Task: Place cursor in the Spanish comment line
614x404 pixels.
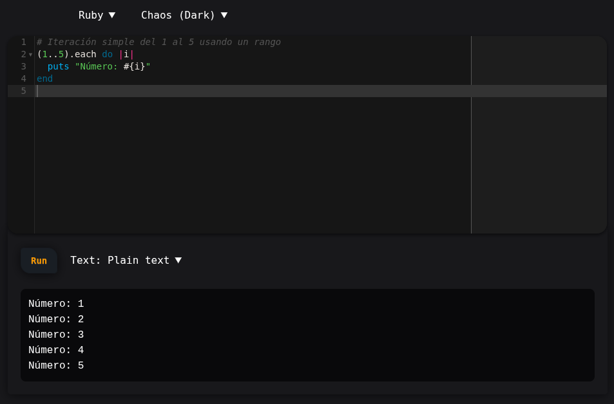Action: [158, 42]
